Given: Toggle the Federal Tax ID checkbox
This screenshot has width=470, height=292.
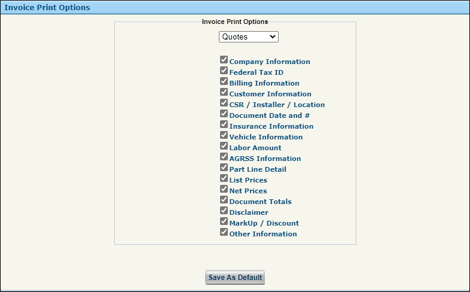Looking at the screenshot, I should (224, 71).
